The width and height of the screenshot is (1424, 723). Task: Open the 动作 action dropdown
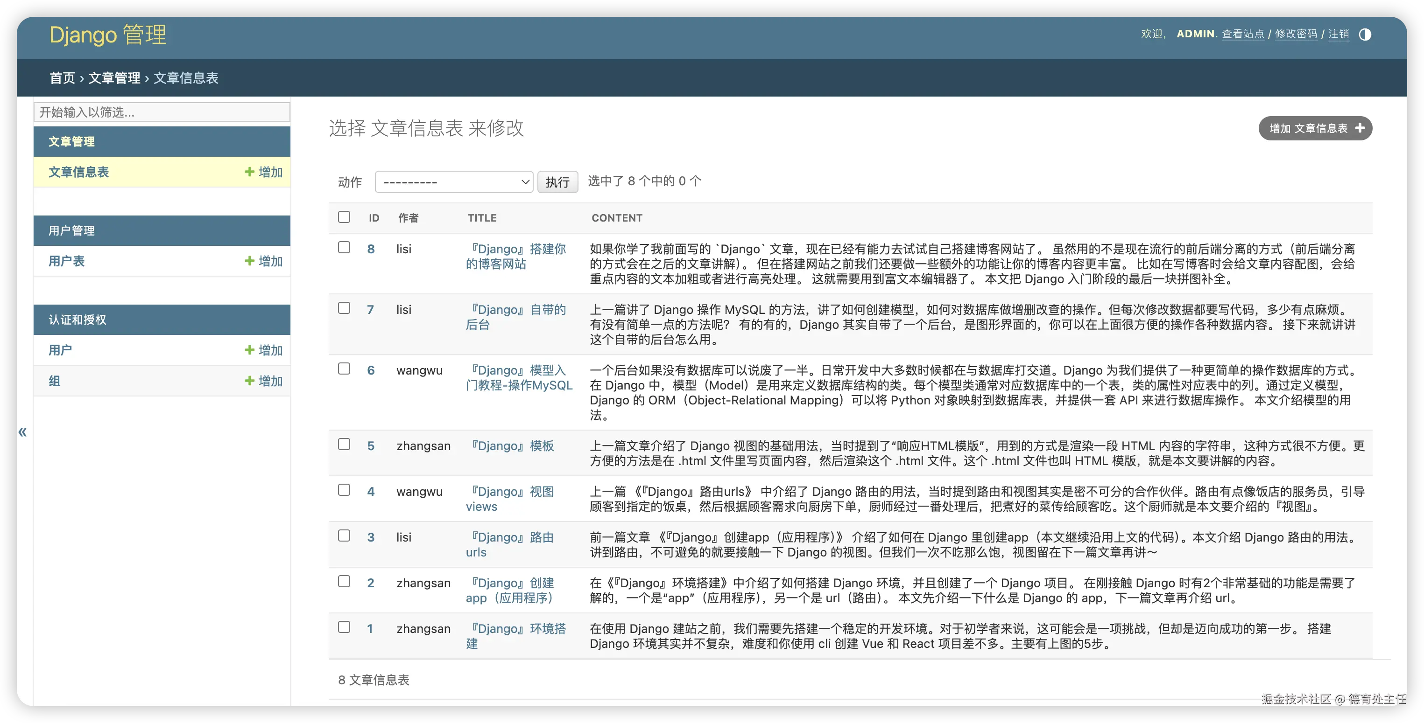pyautogui.click(x=454, y=182)
